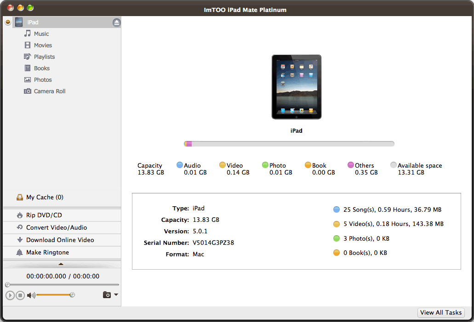Stop media playback
This screenshot has height=322, width=474.
[20, 295]
